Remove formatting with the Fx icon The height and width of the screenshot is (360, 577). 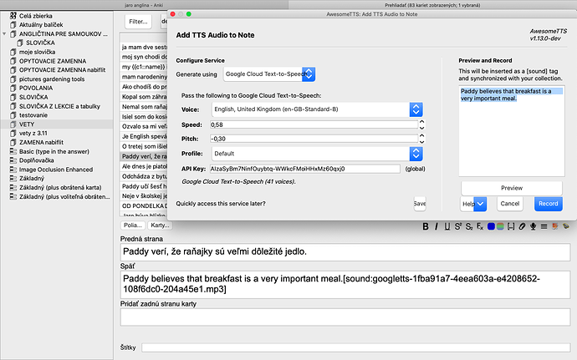click(x=480, y=226)
